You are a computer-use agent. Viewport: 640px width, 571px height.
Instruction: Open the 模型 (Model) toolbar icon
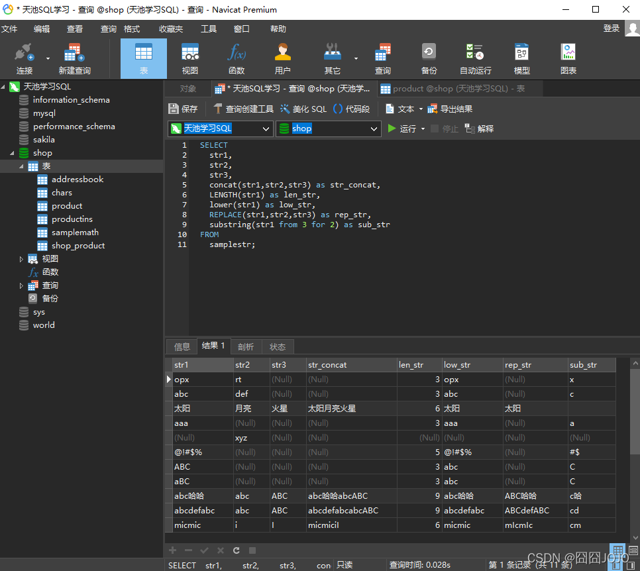[x=521, y=53]
